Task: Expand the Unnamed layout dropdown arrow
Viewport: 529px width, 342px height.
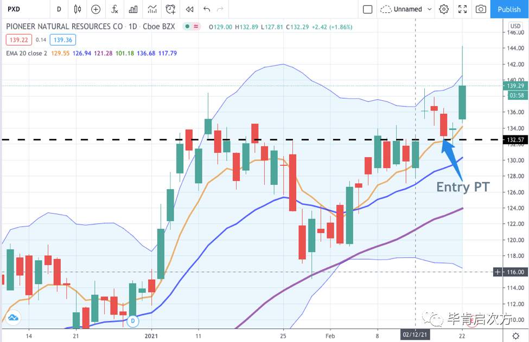Action: pos(430,9)
